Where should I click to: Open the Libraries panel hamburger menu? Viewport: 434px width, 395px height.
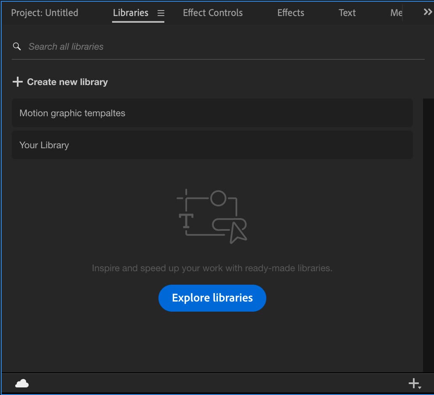tap(161, 13)
